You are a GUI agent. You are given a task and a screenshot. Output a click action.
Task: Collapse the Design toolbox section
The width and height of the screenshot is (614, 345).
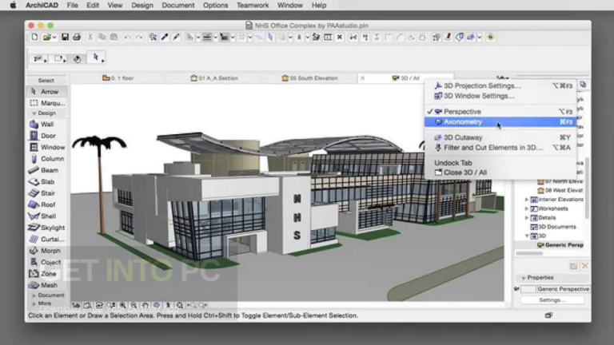(x=34, y=113)
